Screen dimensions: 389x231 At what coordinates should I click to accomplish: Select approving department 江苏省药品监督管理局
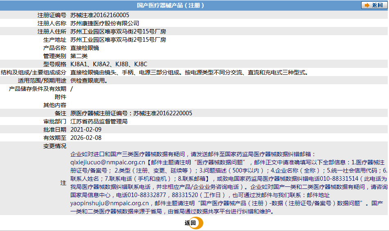(99, 121)
